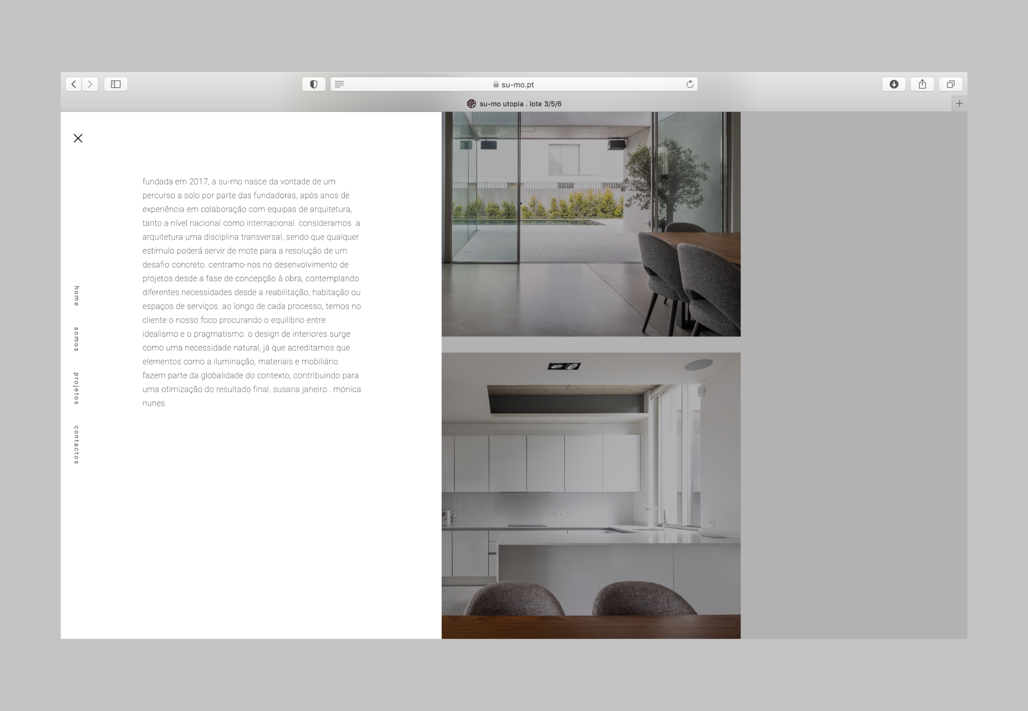1028x711 pixels.
Task: Navigate to projetos link
Action: point(76,388)
